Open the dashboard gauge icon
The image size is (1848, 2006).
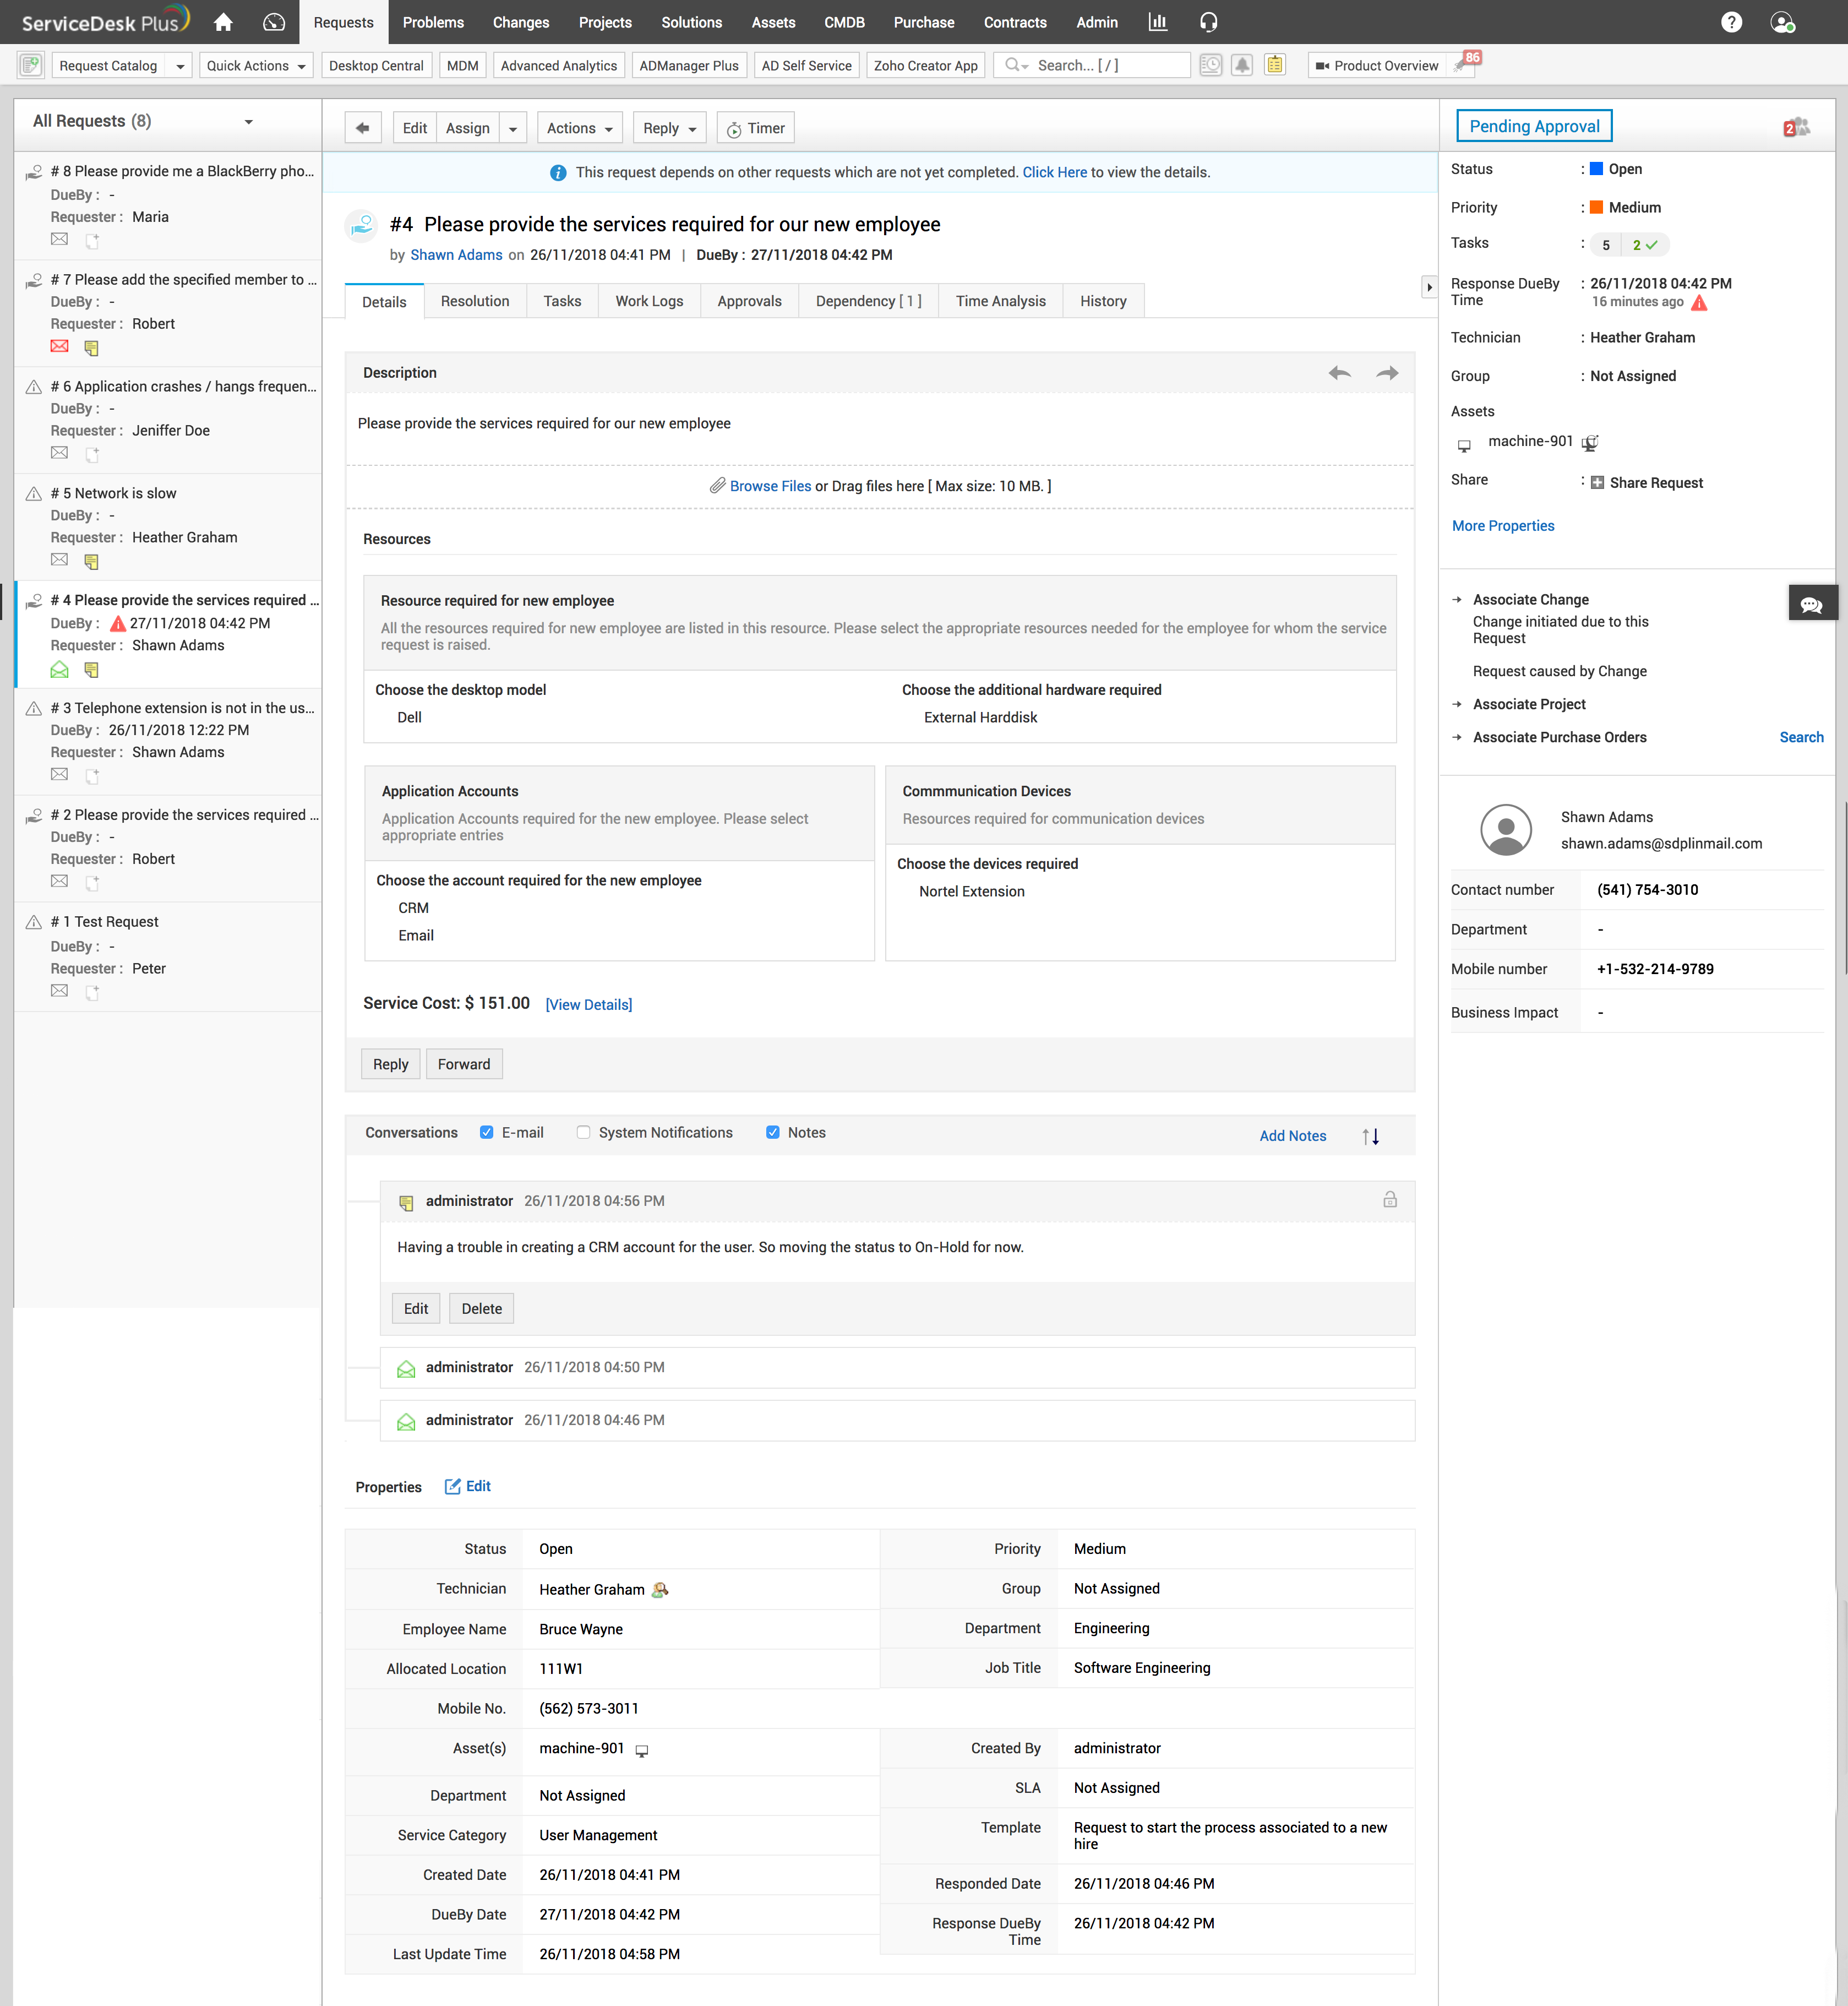(x=274, y=22)
